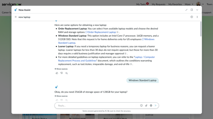Open My Tasks in the top navigation
Screen dimensions: 213x119
pos(141,4)
